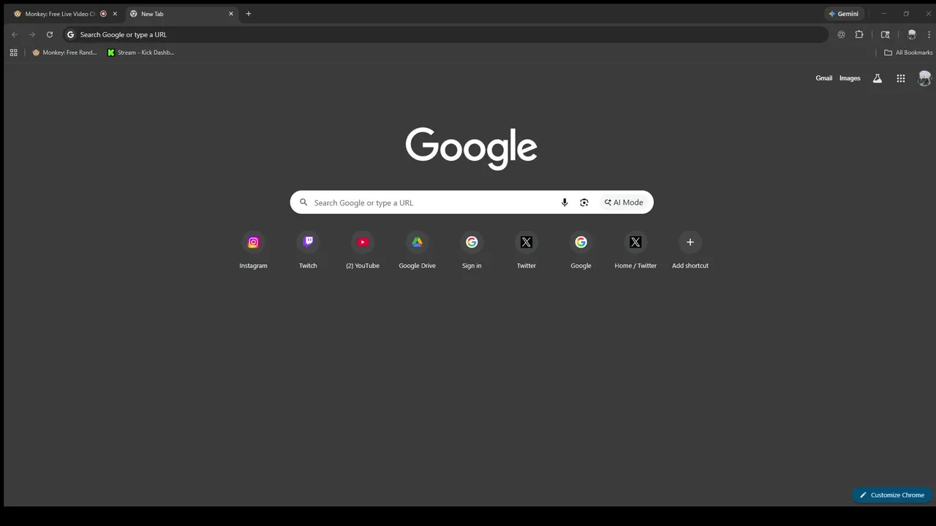Open the Twitter shortcut tile
This screenshot has height=526, width=936.
click(526, 250)
